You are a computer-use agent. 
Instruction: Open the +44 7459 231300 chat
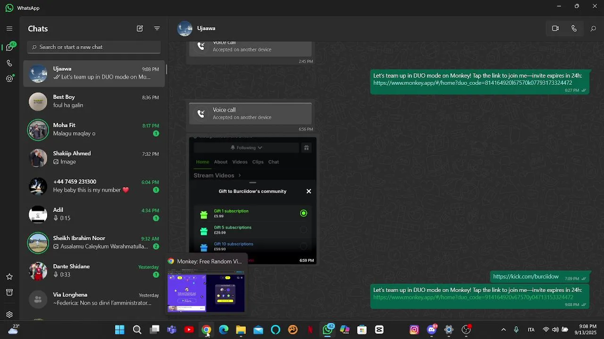pyautogui.click(x=94, y=186)
